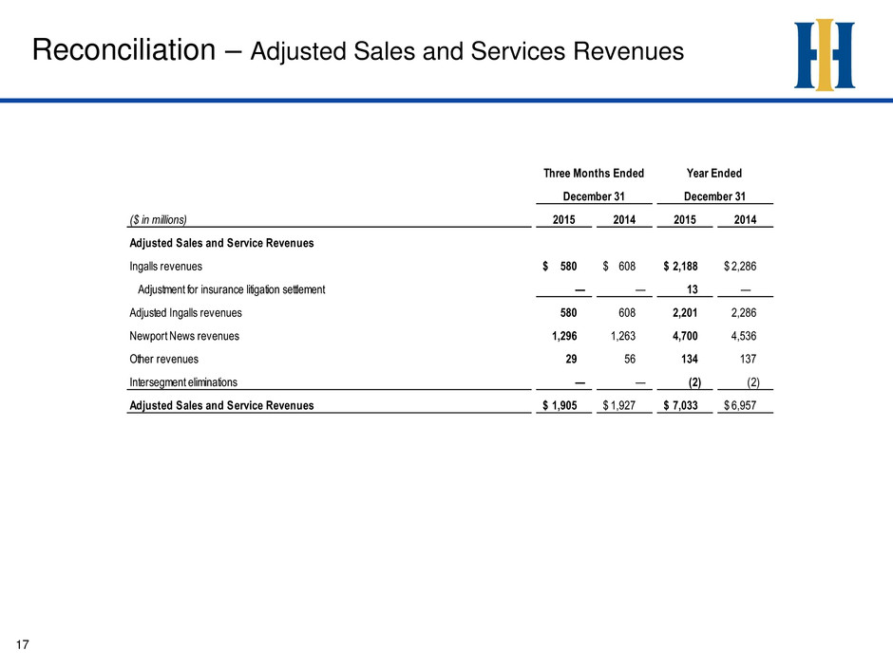Click Other revenues value '29'
893x669 pixels.
pos(571,359)
